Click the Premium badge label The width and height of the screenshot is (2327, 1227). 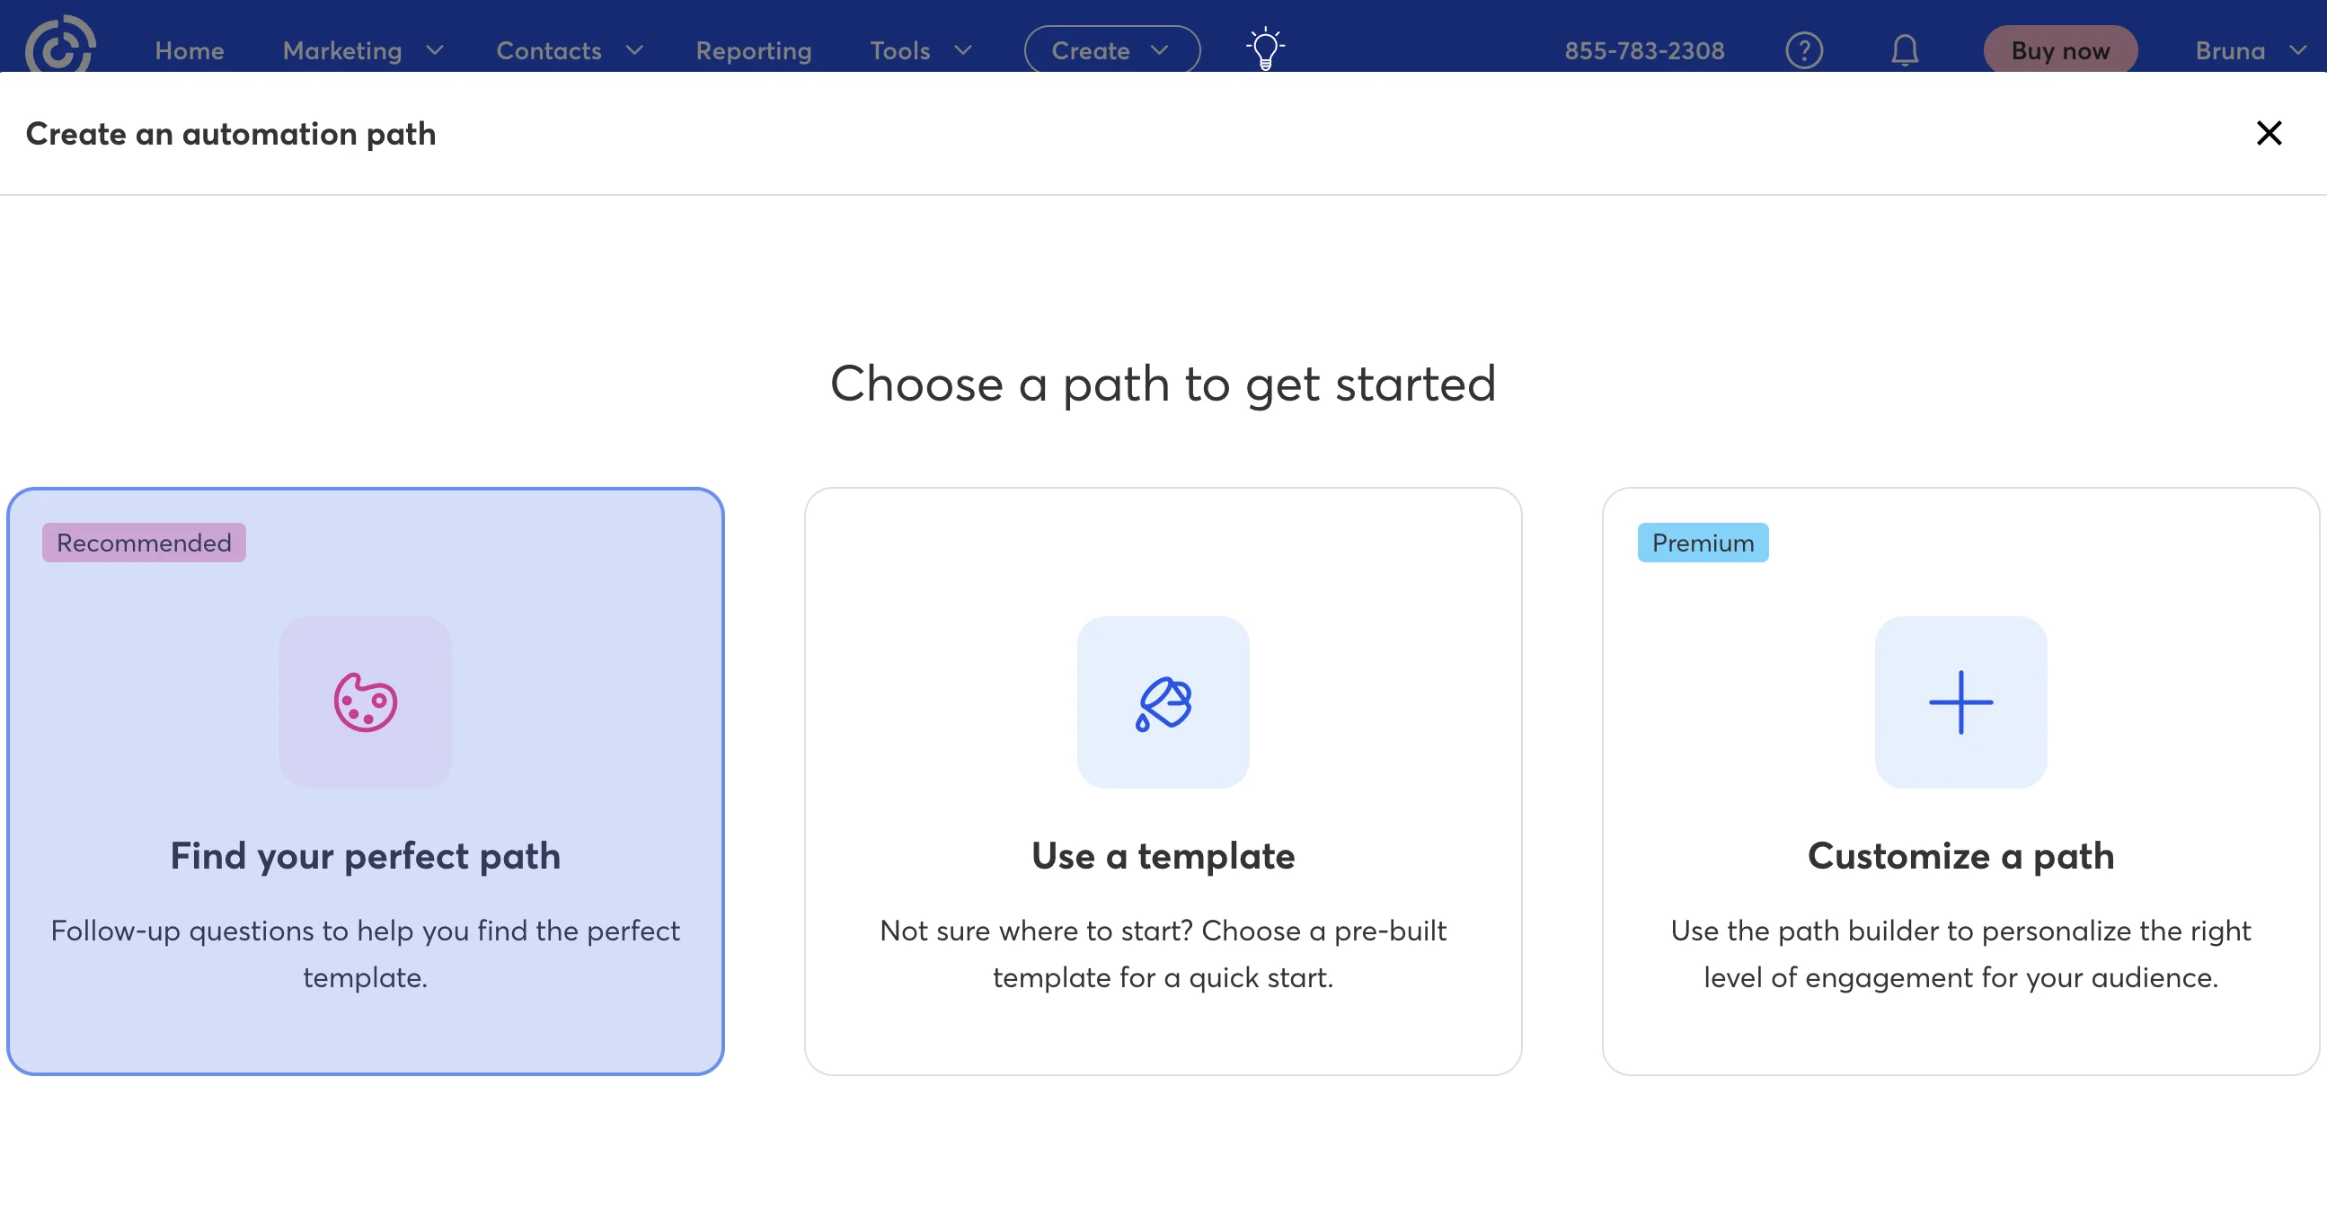[1702, 543]
